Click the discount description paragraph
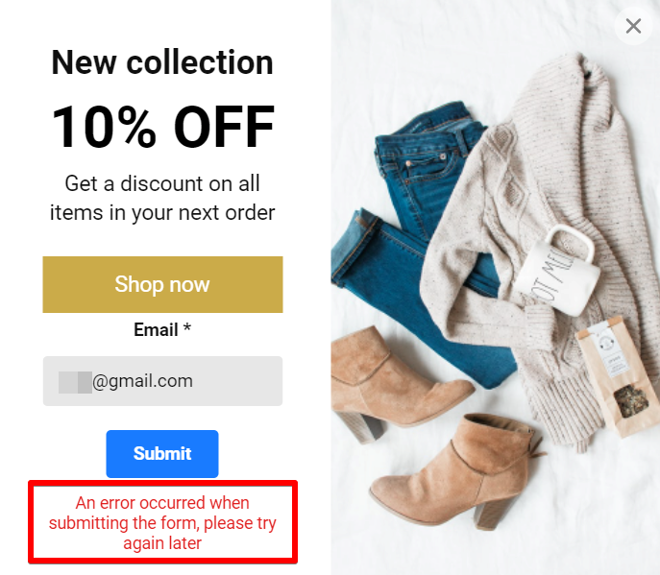Image resolution: width=660 pixels, height=575 pixels. pos(162,198)
